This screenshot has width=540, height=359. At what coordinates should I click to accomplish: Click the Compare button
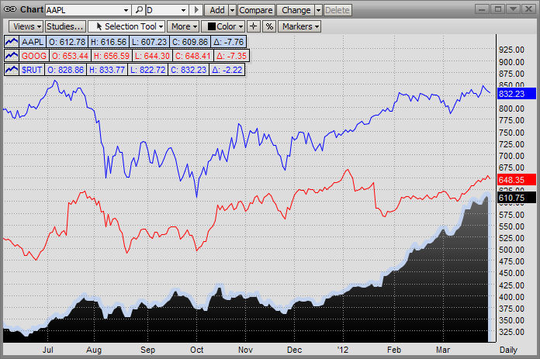[x=256, y=10]
